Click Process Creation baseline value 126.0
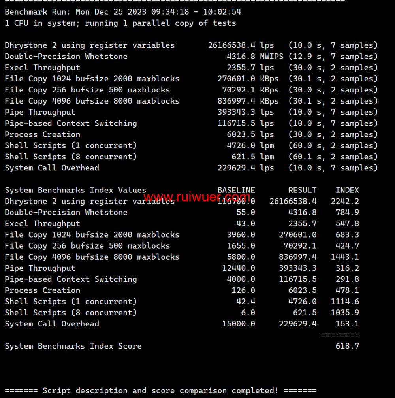Viewport: 395px width, 398px height. click(243, 290)
